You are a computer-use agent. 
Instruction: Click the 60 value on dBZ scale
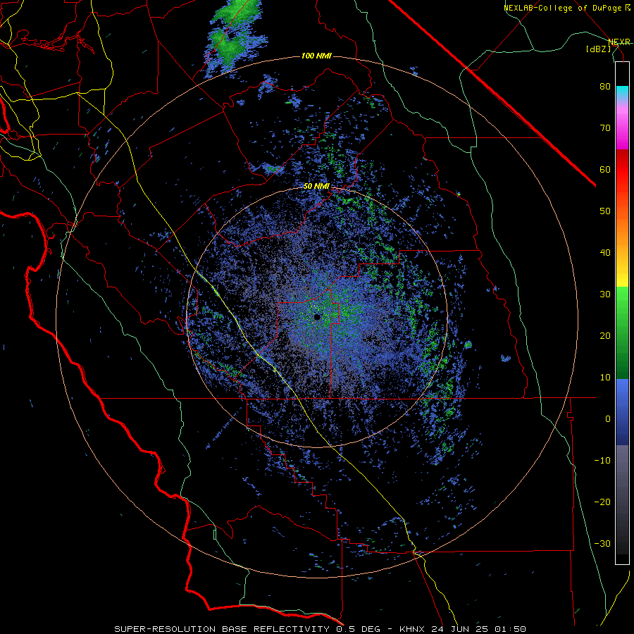tap(605, 169)
